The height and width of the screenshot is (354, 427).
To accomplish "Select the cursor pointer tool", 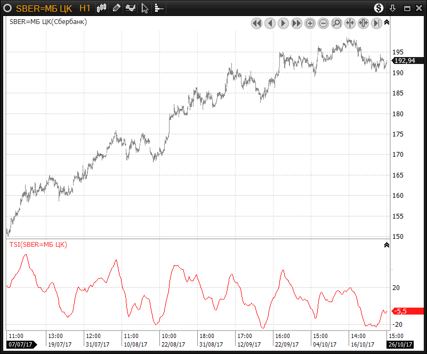I will click(x=144, y=8).
